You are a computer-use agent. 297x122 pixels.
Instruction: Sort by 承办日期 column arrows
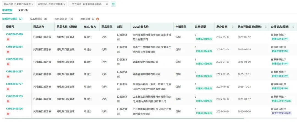pyautogui.click(x=233, y=27)
